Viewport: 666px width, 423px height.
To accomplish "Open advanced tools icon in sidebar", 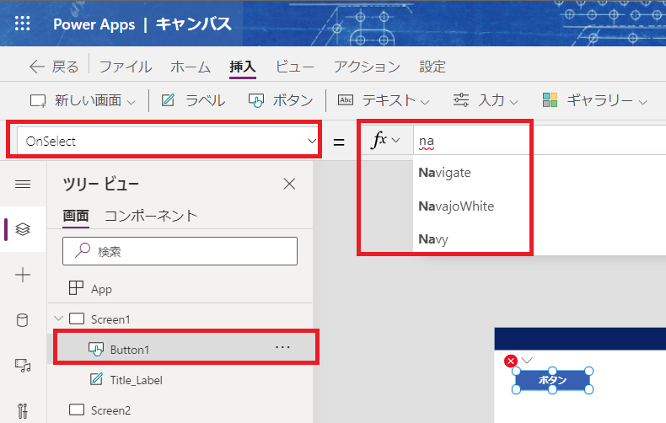I will tap(23, 410).
